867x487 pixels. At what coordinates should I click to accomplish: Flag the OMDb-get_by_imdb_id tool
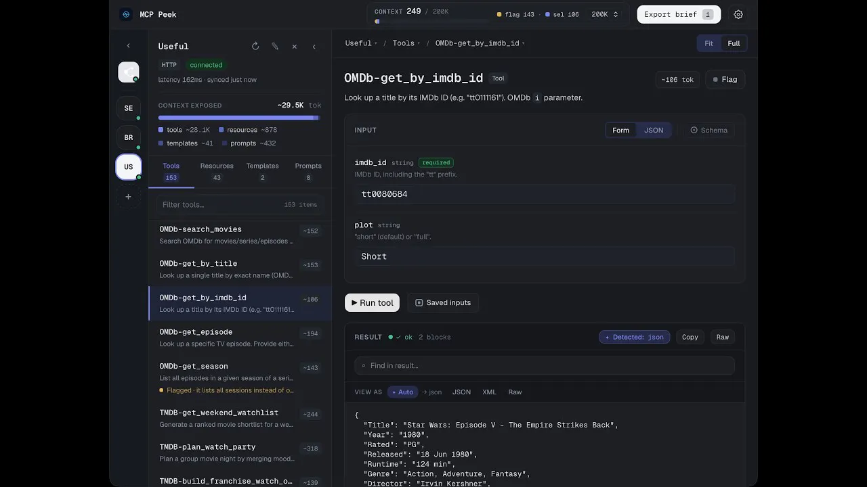[725, 79]
